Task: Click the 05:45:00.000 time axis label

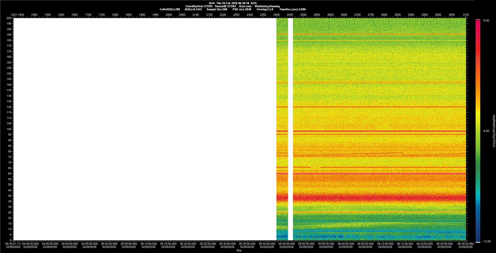Action: [x=286, y=244]
